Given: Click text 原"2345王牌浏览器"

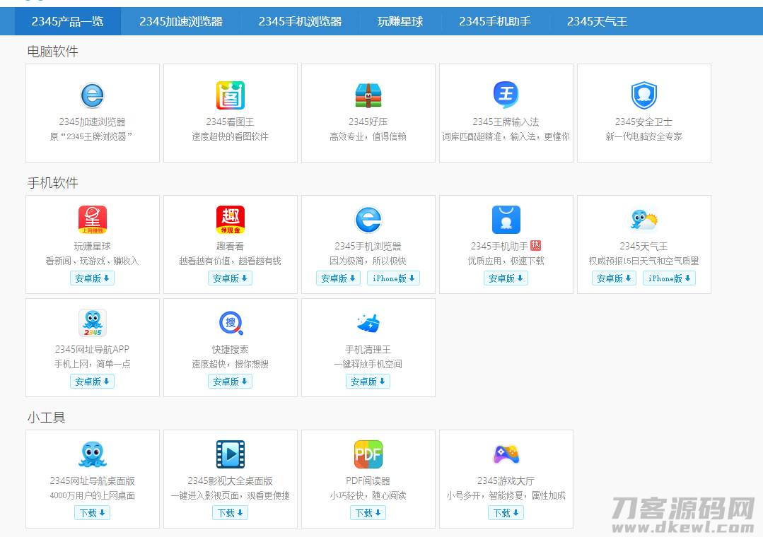Looking at the screenshot, I should click(91, 136).
